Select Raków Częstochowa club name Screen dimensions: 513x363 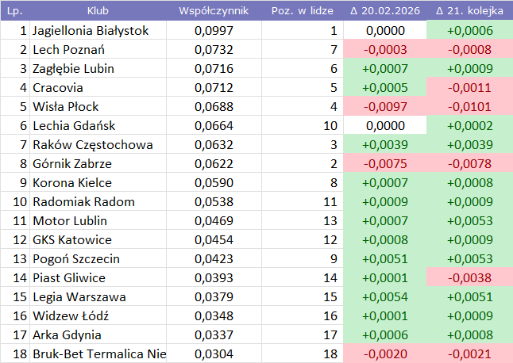click(98, 145)
